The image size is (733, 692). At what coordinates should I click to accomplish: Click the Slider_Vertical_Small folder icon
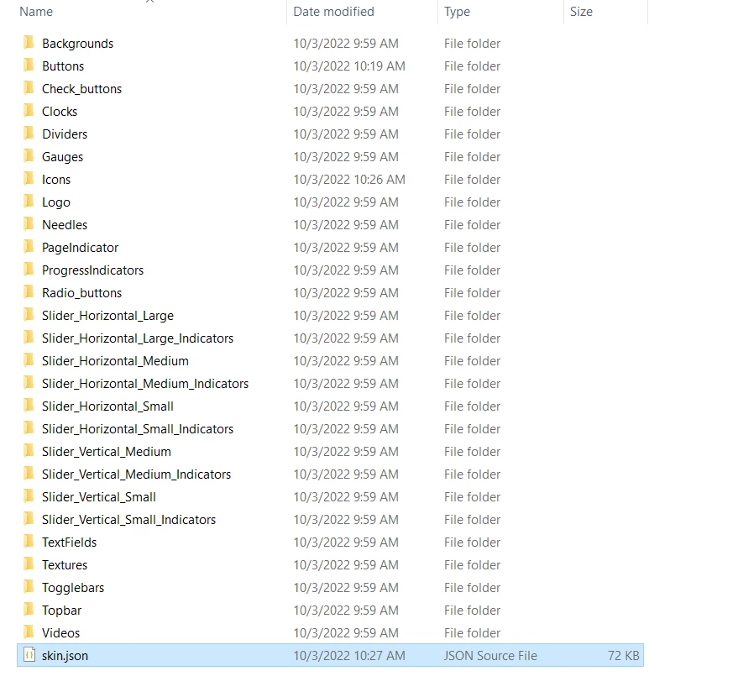coord(29,496)
